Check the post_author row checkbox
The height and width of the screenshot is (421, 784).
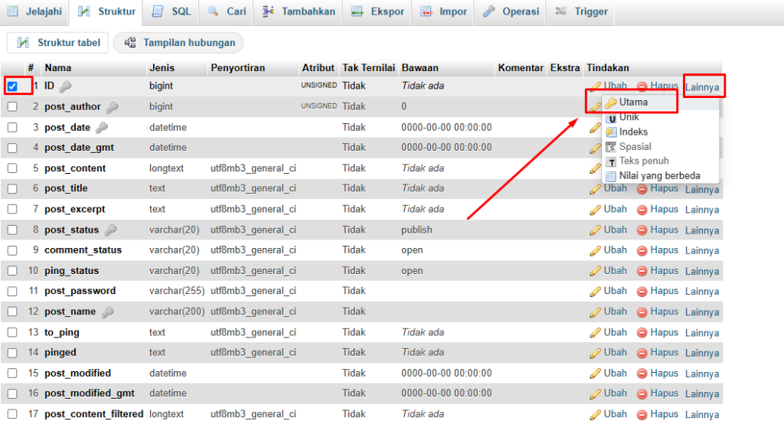coord(12,106)
